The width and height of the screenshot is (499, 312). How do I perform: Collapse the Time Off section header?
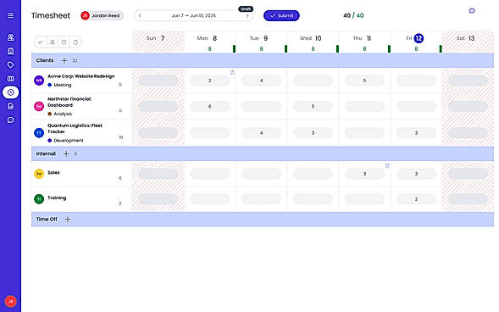click(263, 220)
